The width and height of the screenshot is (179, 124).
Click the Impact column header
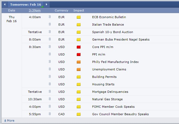coord(79,10)
